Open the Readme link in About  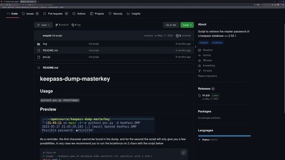point(208,50)
